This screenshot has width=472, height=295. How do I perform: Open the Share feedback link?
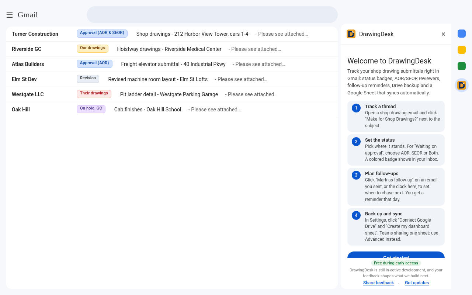[x=378, y=283]
